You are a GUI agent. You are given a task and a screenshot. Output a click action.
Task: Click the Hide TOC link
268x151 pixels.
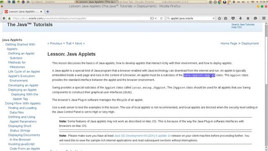coord(237,27)
